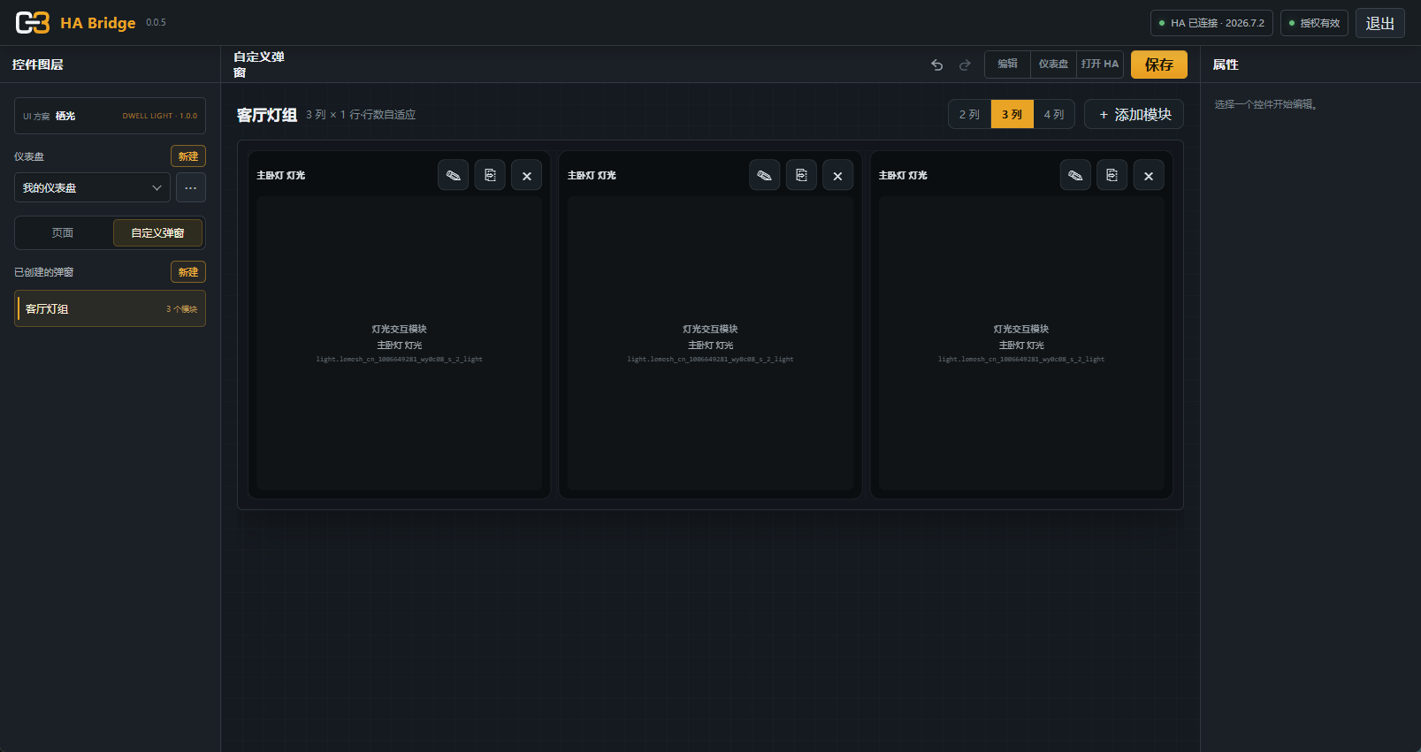The image size is (1421, 752).
Task: Expand the 我的仪表盘 dashboard dropdown
Action: pos(92,187)
